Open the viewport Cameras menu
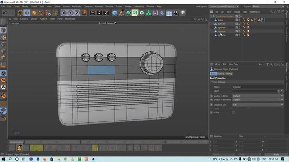Viewport: 289px width, 162px height. pyautogui.click(x=24, y=19)
